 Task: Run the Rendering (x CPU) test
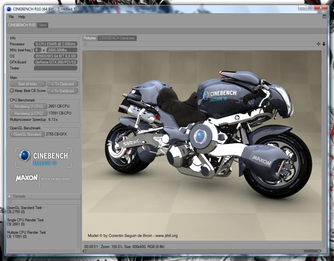[28, 113]
